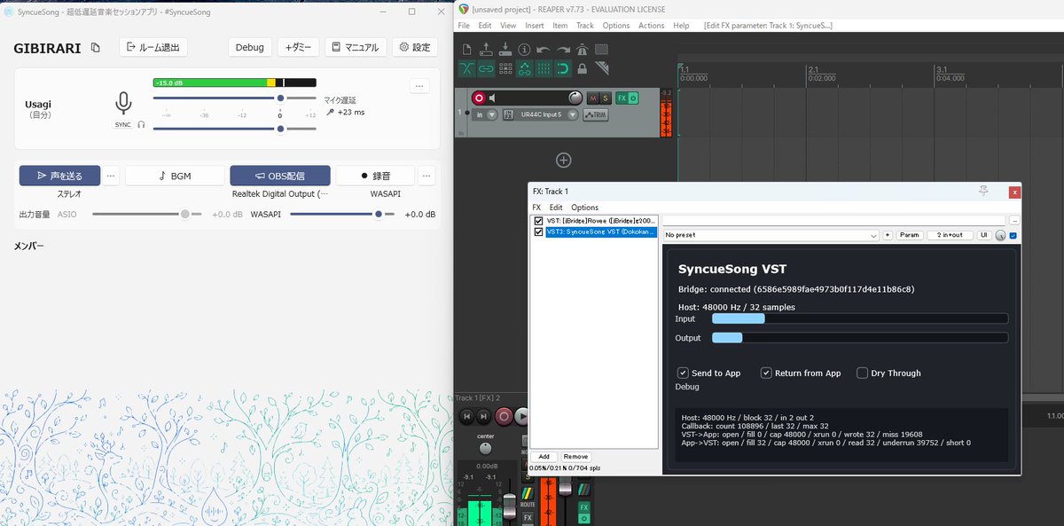Toggle Track 1 FX bypass power button
Screen dimensions: 1064x526
[633, 98]
